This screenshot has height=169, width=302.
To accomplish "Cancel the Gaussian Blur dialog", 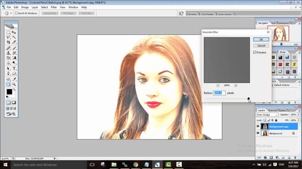I will 261,46.
